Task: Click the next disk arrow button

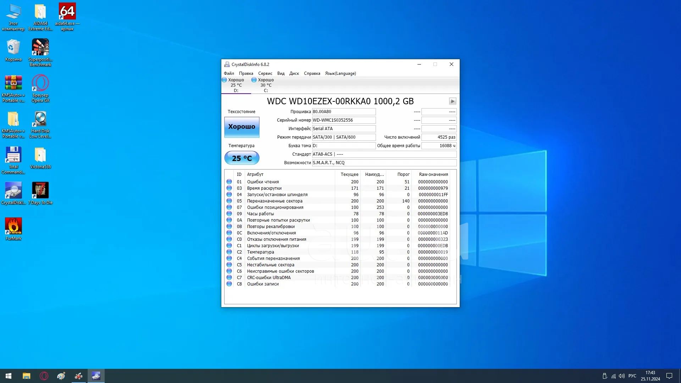Action: pos(453,101)
